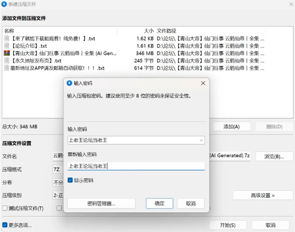Select the 【论坛介绍】.txt file icon
The width and height of the screenshot is (295, 232).
[x=6, y=46]
